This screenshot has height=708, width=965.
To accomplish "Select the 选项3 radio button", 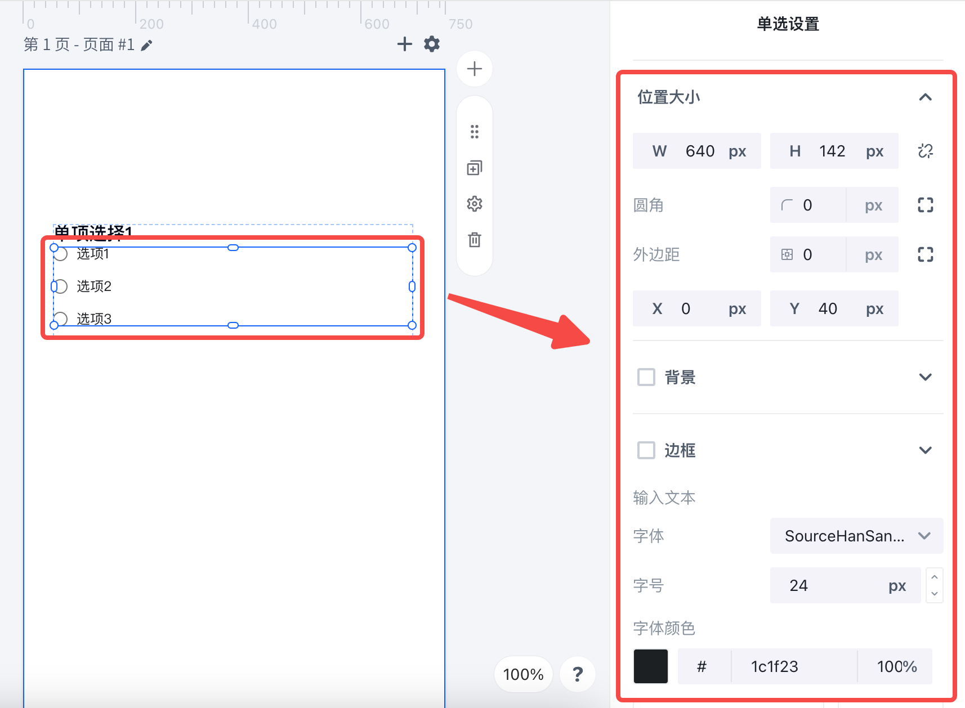I will [x=61, y=319].
